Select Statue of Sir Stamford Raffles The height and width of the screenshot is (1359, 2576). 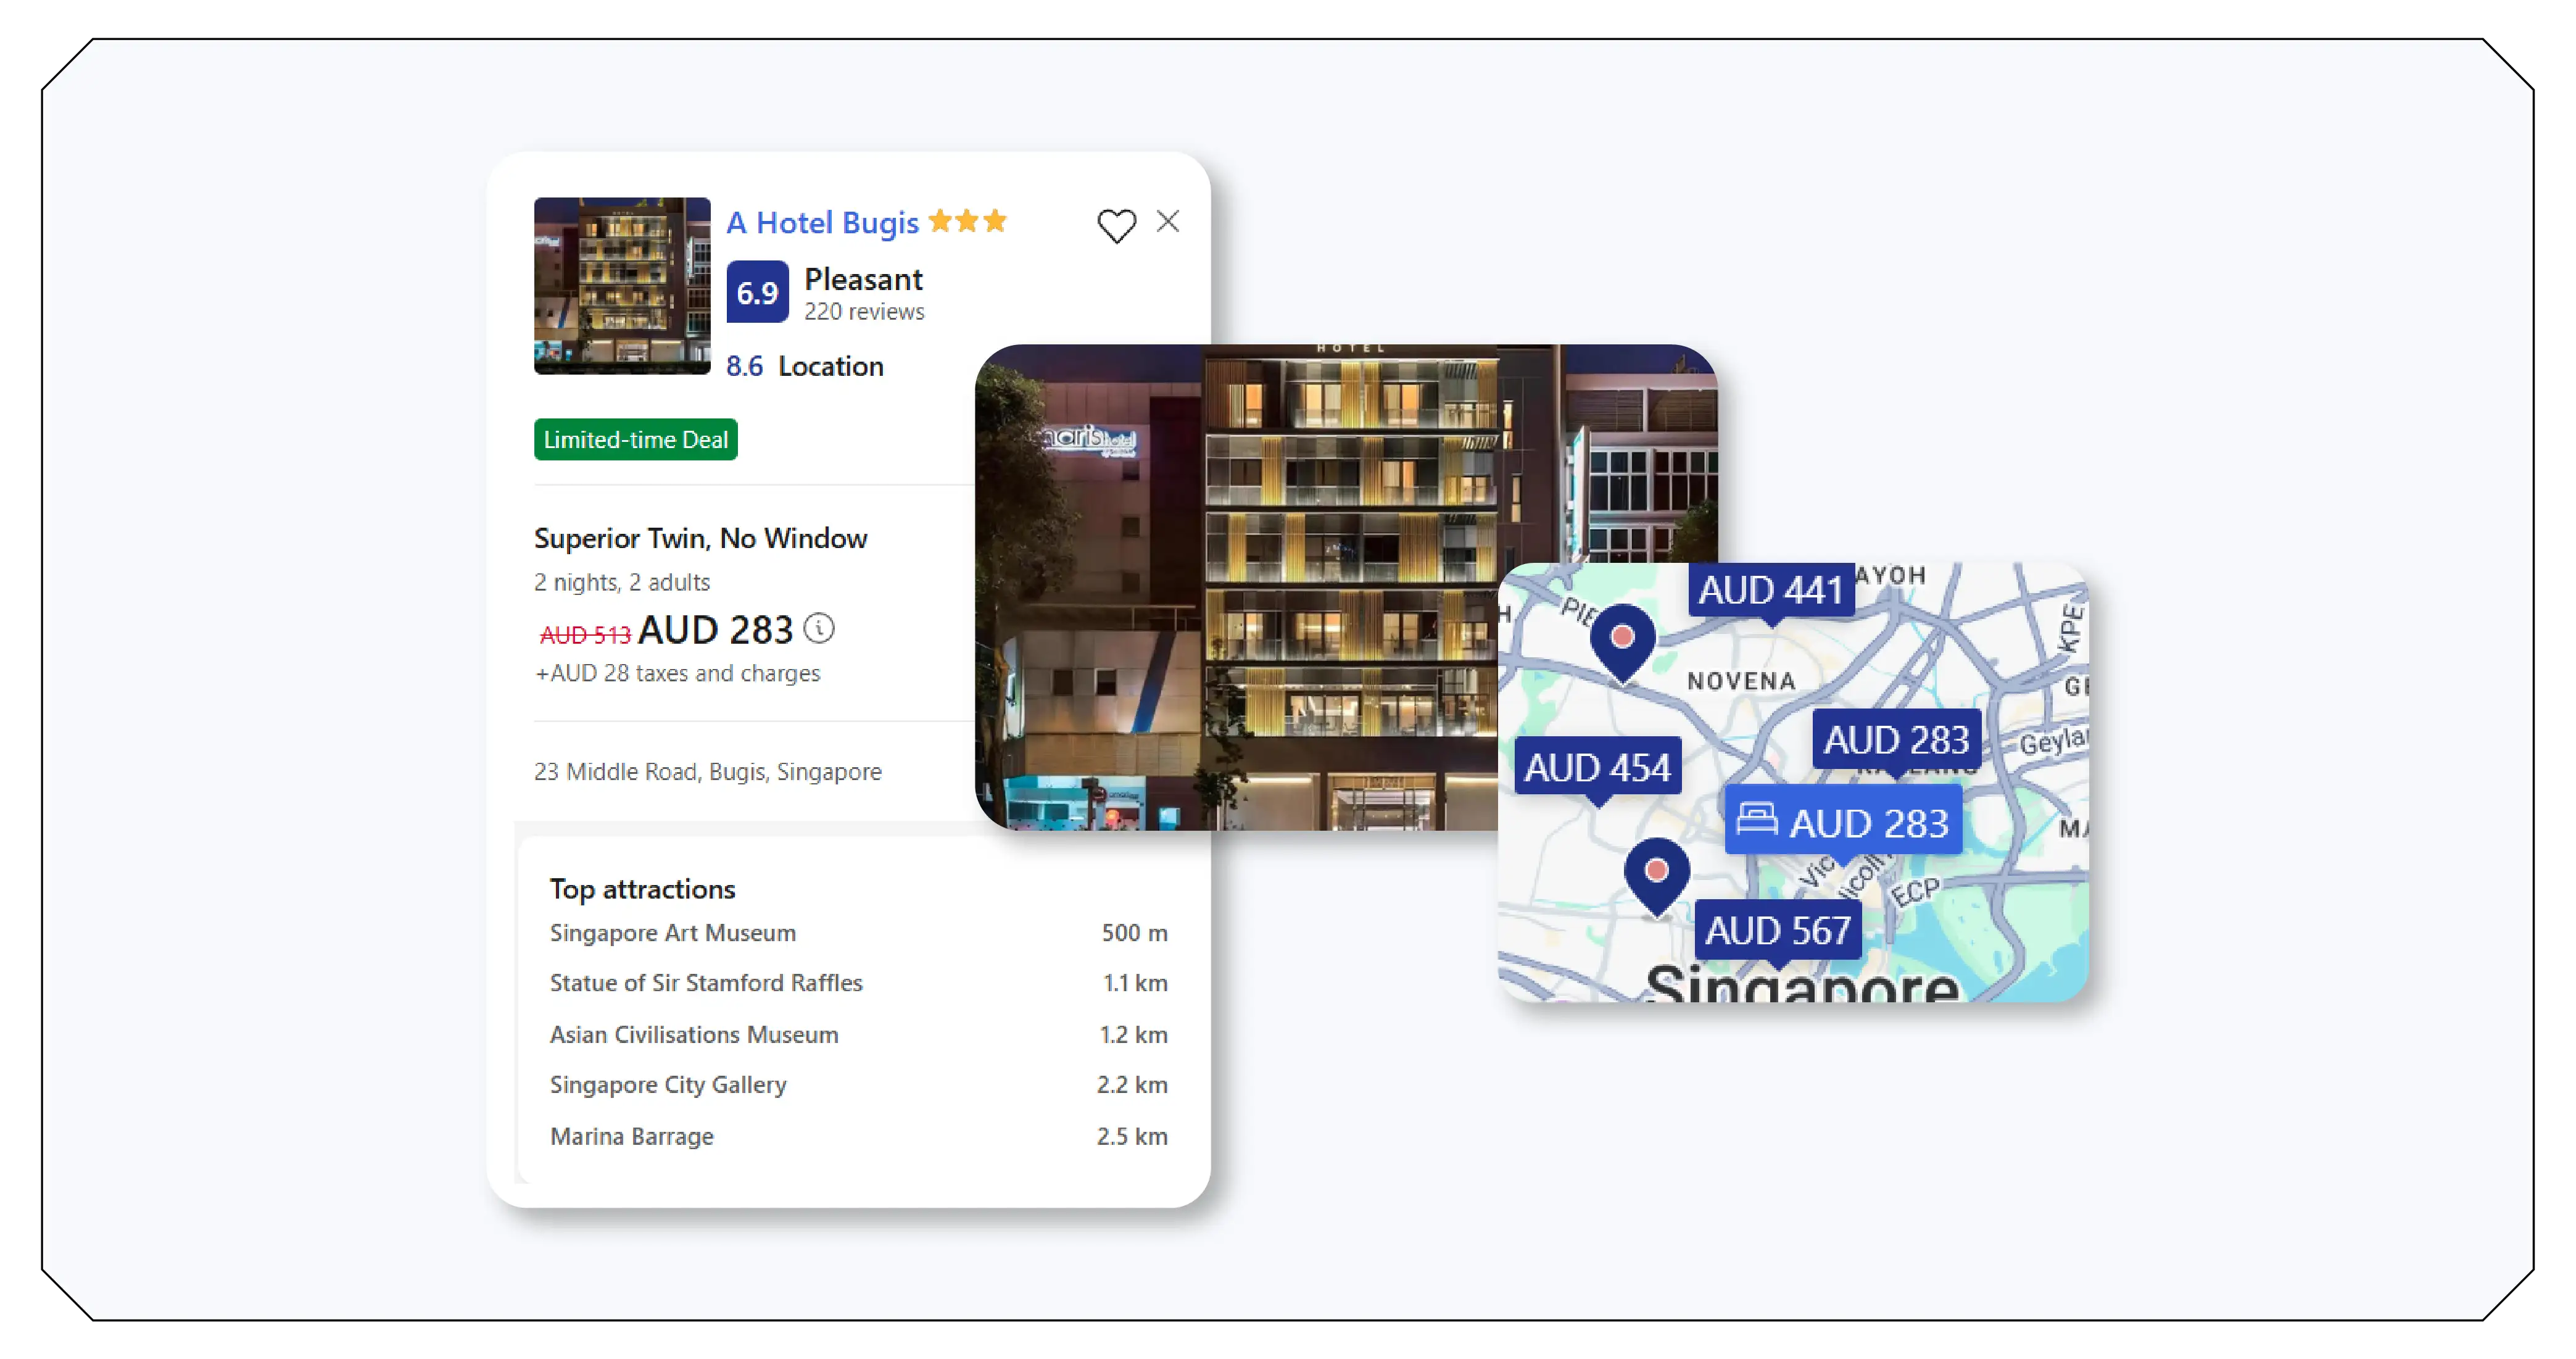pyautogui.click(x=706, y=983)
